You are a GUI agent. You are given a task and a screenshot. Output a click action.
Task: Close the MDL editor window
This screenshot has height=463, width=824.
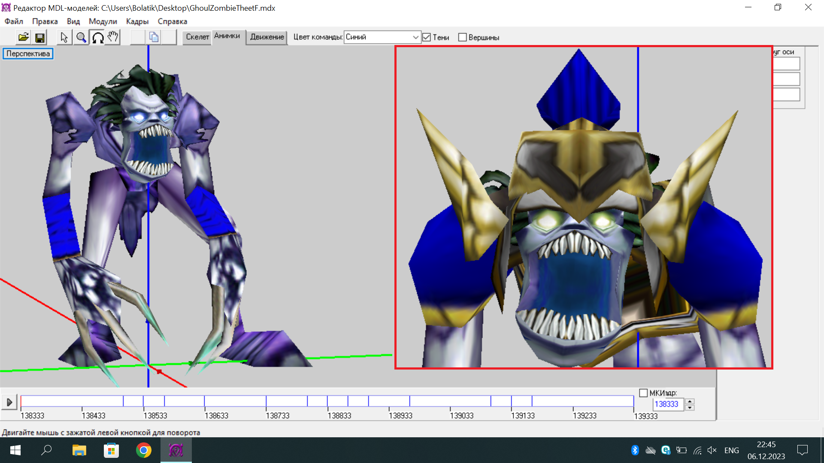[808, 7]
